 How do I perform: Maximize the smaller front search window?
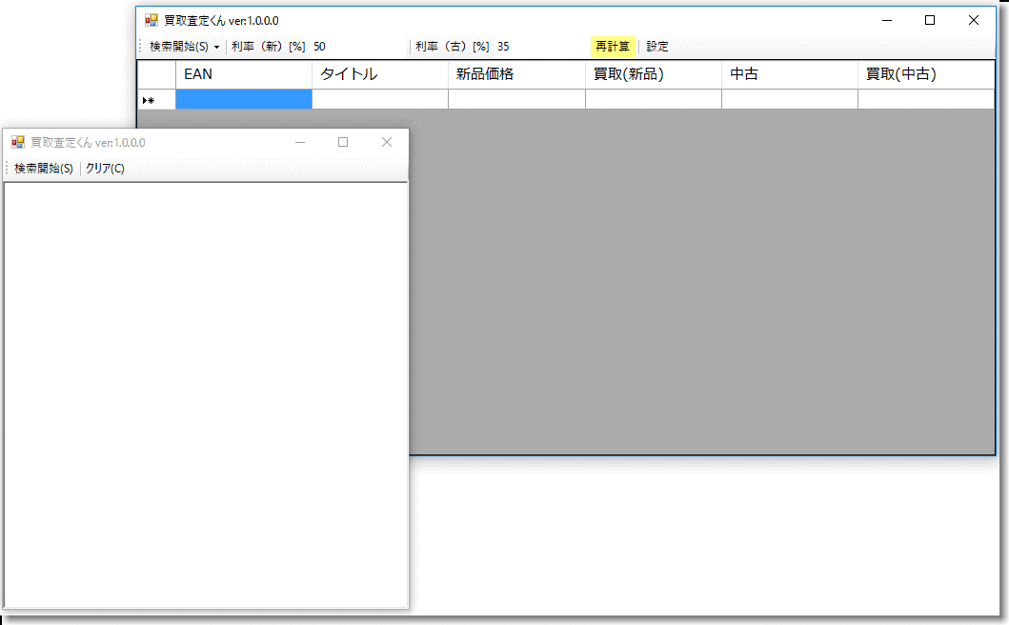pyautogui.click(x=343, y=142)
